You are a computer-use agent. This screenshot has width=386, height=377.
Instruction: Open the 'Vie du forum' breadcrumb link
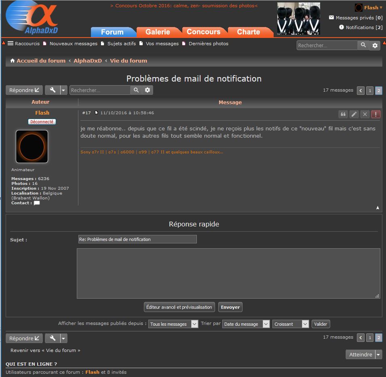(129, 61)
